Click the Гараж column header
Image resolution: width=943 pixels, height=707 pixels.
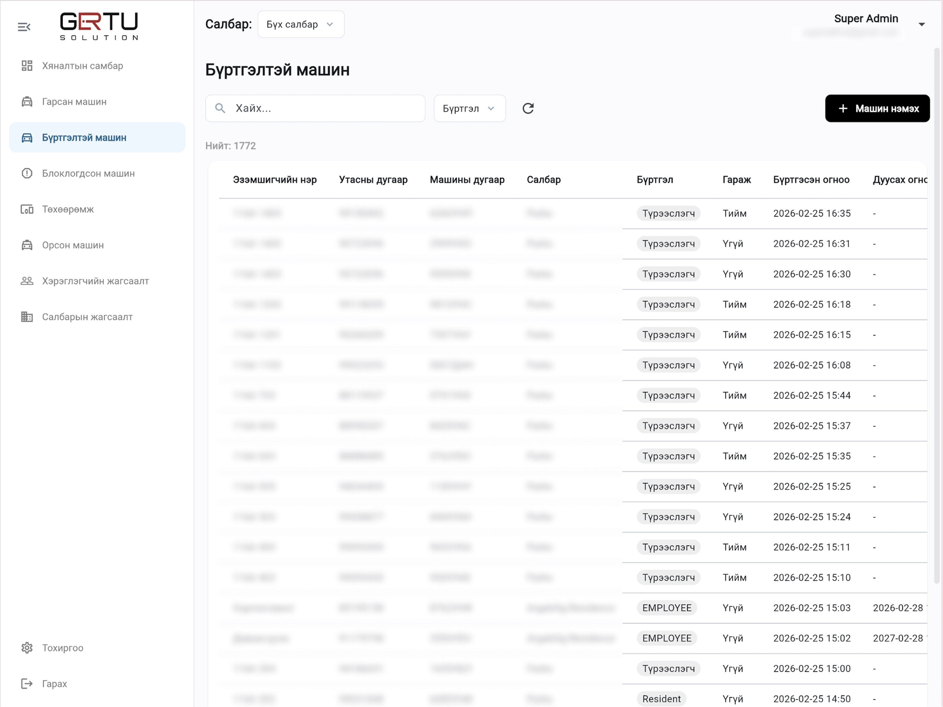tap(737, 179)
